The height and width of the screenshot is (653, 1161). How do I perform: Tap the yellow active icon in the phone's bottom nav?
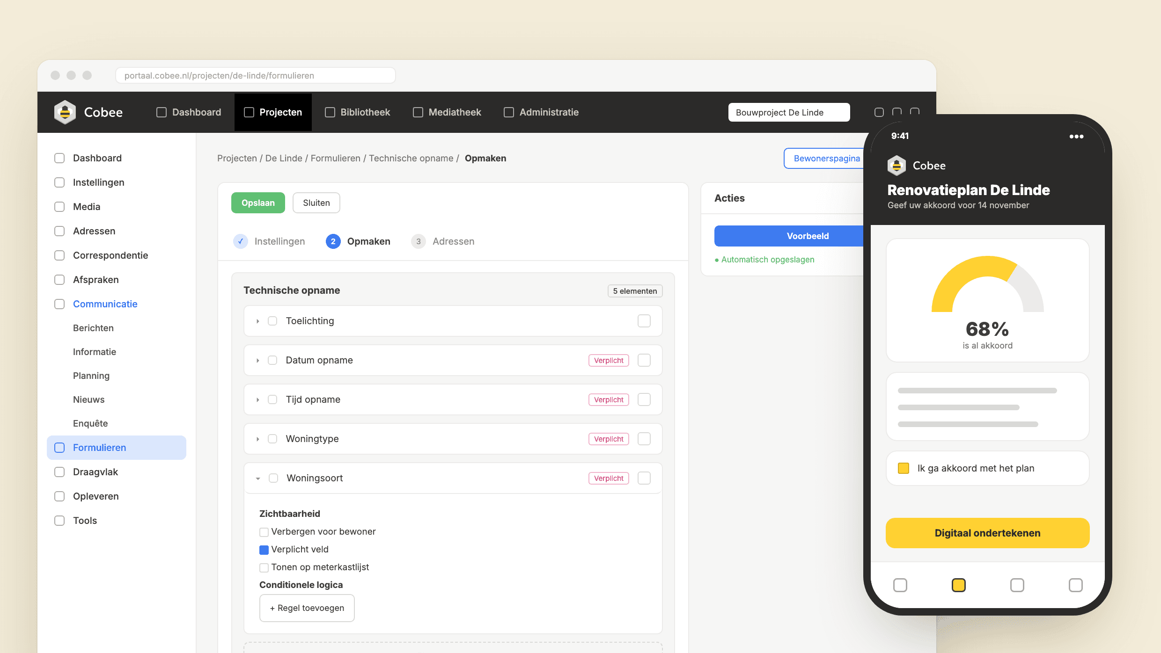[959, 585]
